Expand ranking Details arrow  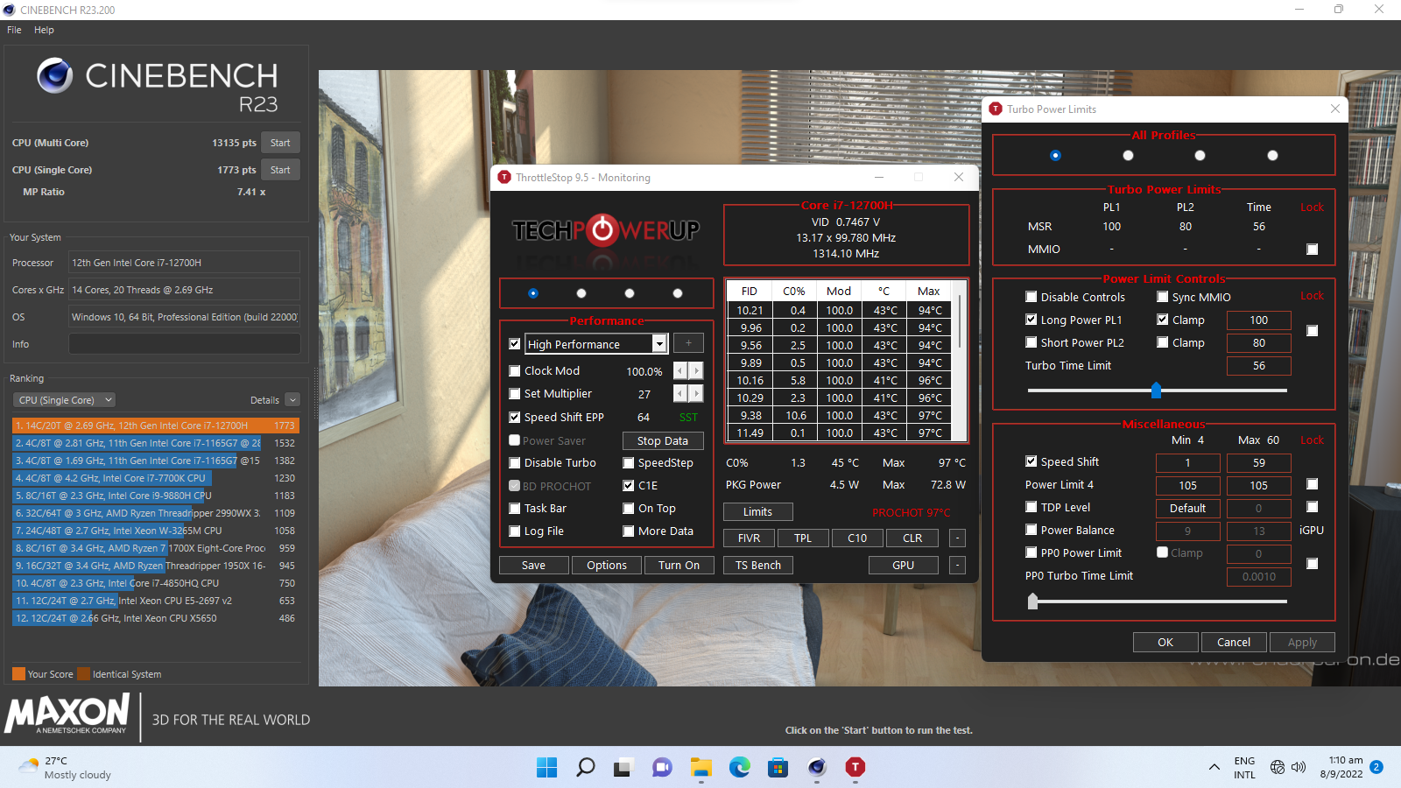(x=292, y=400)
